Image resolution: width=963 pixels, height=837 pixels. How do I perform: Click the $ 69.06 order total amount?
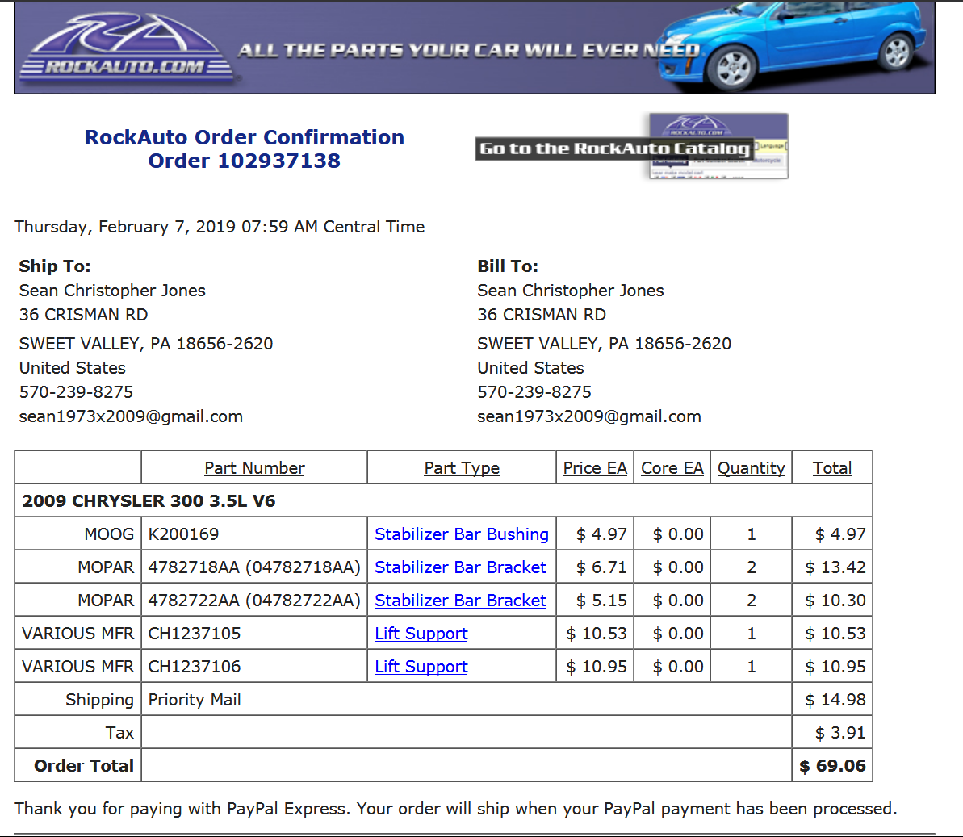click(832, 767)
